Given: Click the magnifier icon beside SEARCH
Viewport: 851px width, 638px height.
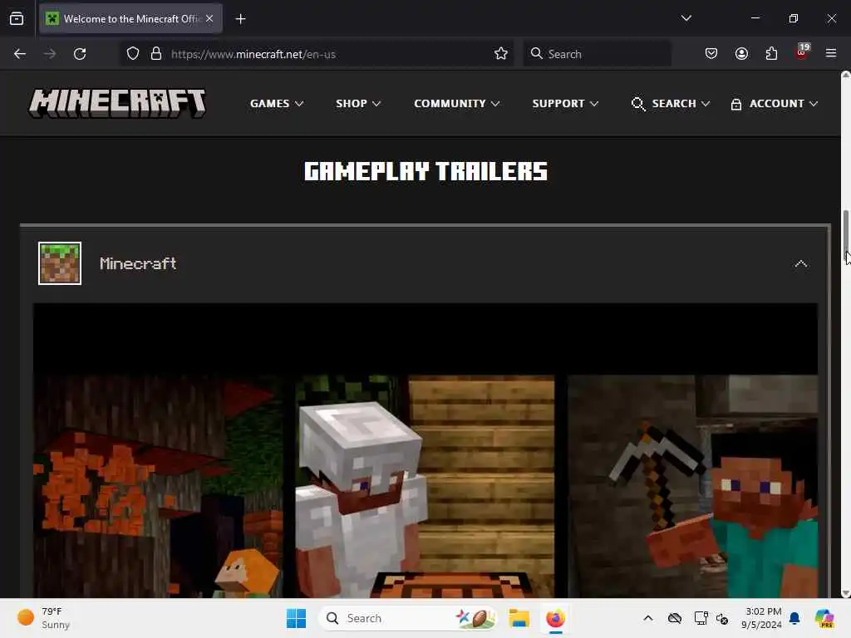Looking at the screenshot, I should (x=638, y=104).
